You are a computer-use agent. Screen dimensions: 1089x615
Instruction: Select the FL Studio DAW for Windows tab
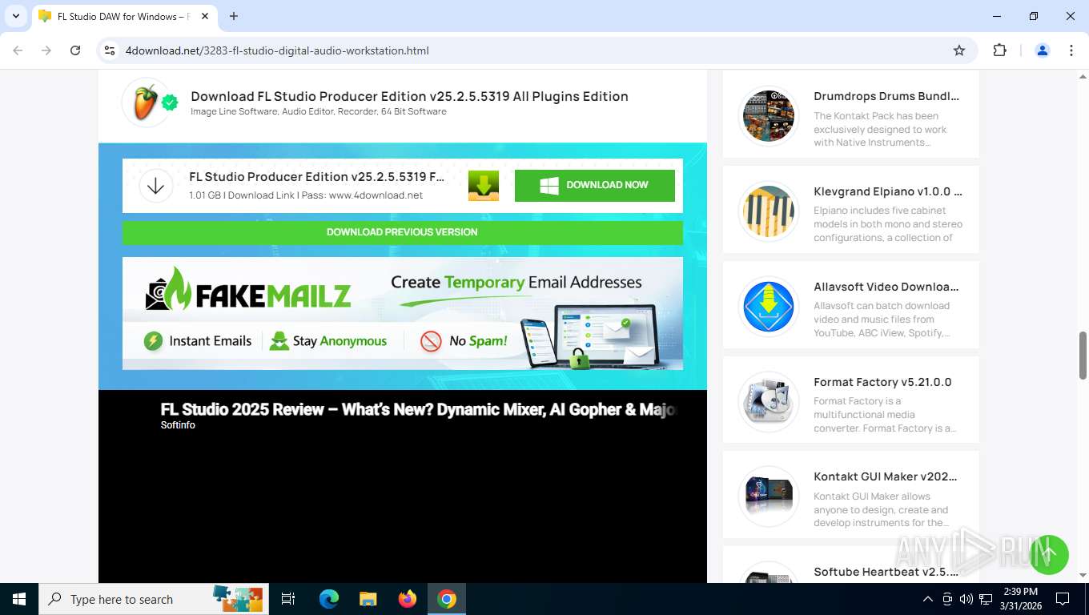tap(124, 16)
